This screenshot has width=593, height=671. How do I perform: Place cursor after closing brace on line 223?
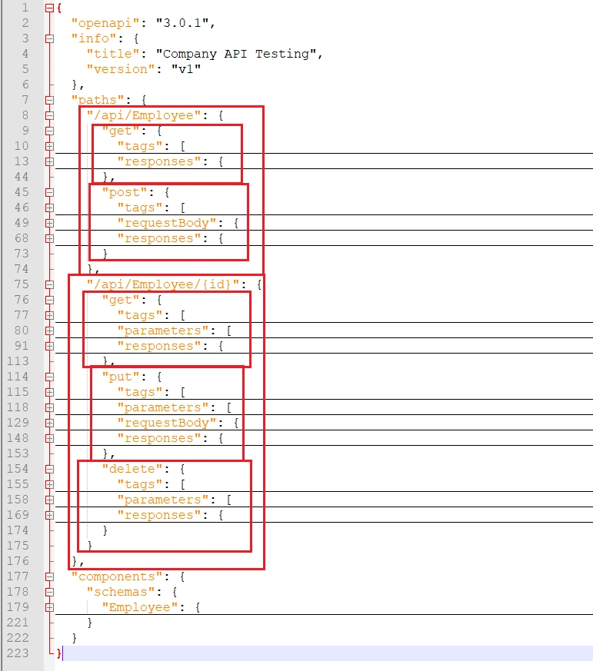point(62,654)
